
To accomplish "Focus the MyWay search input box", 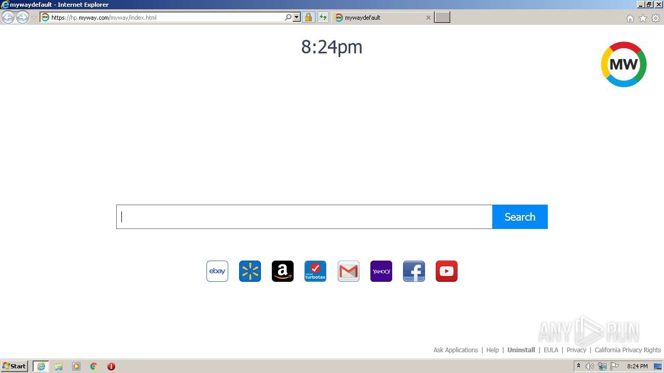I will point(304,217).
